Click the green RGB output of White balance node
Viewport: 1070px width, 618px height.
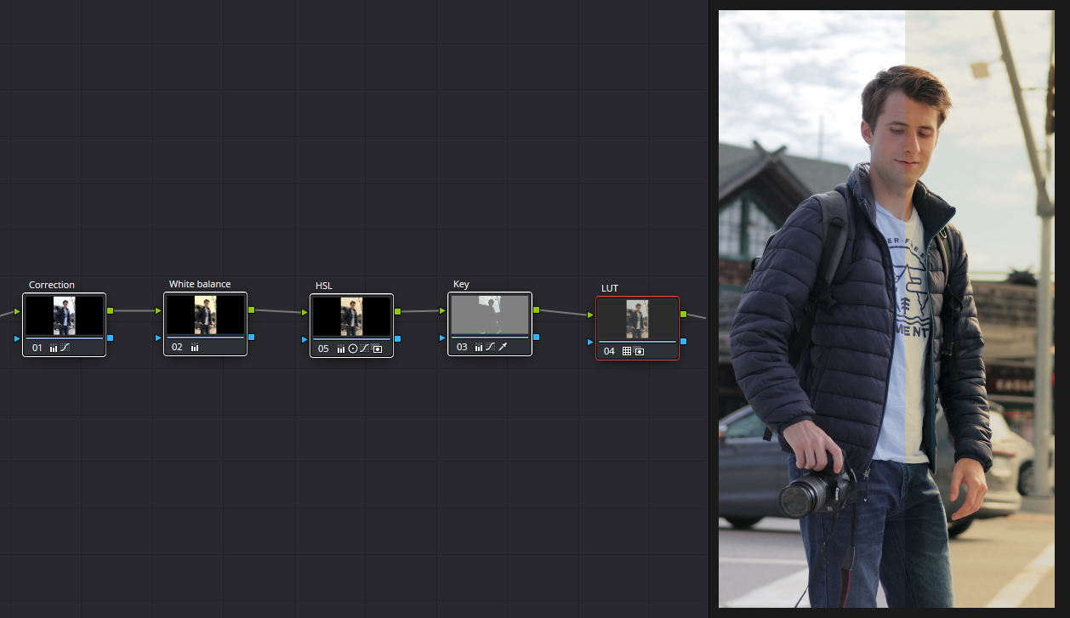(251, 310)
